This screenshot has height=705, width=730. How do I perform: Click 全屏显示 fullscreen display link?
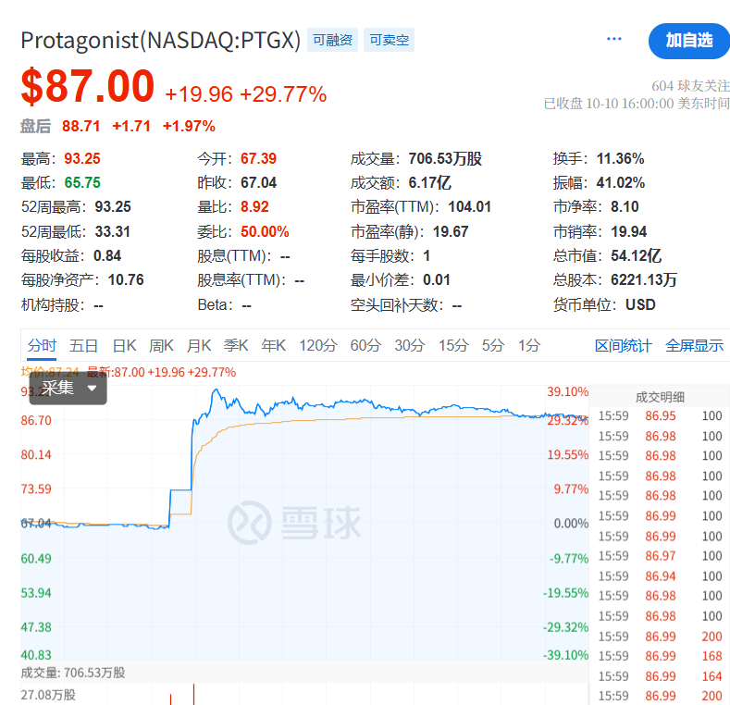(694, 345)
